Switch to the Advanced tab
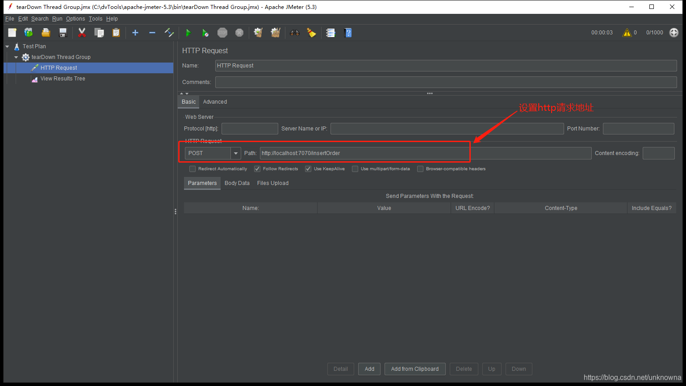This screenshot has width=686, height=386. coord(215,102)
